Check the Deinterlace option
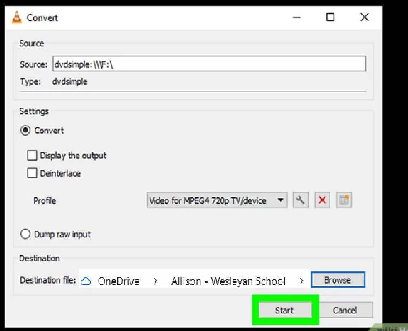This screenshot has height=331, width=408. pos(32,173)
